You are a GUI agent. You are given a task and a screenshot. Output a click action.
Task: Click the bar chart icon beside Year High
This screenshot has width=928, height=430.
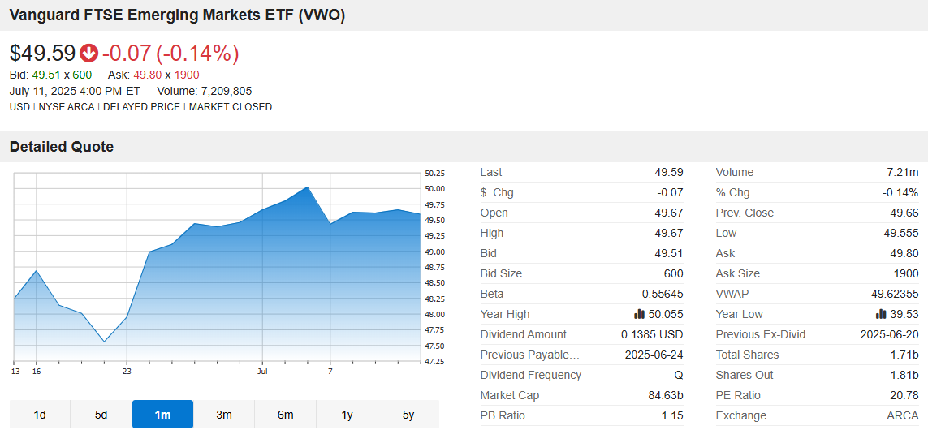[x=639, y=314]
